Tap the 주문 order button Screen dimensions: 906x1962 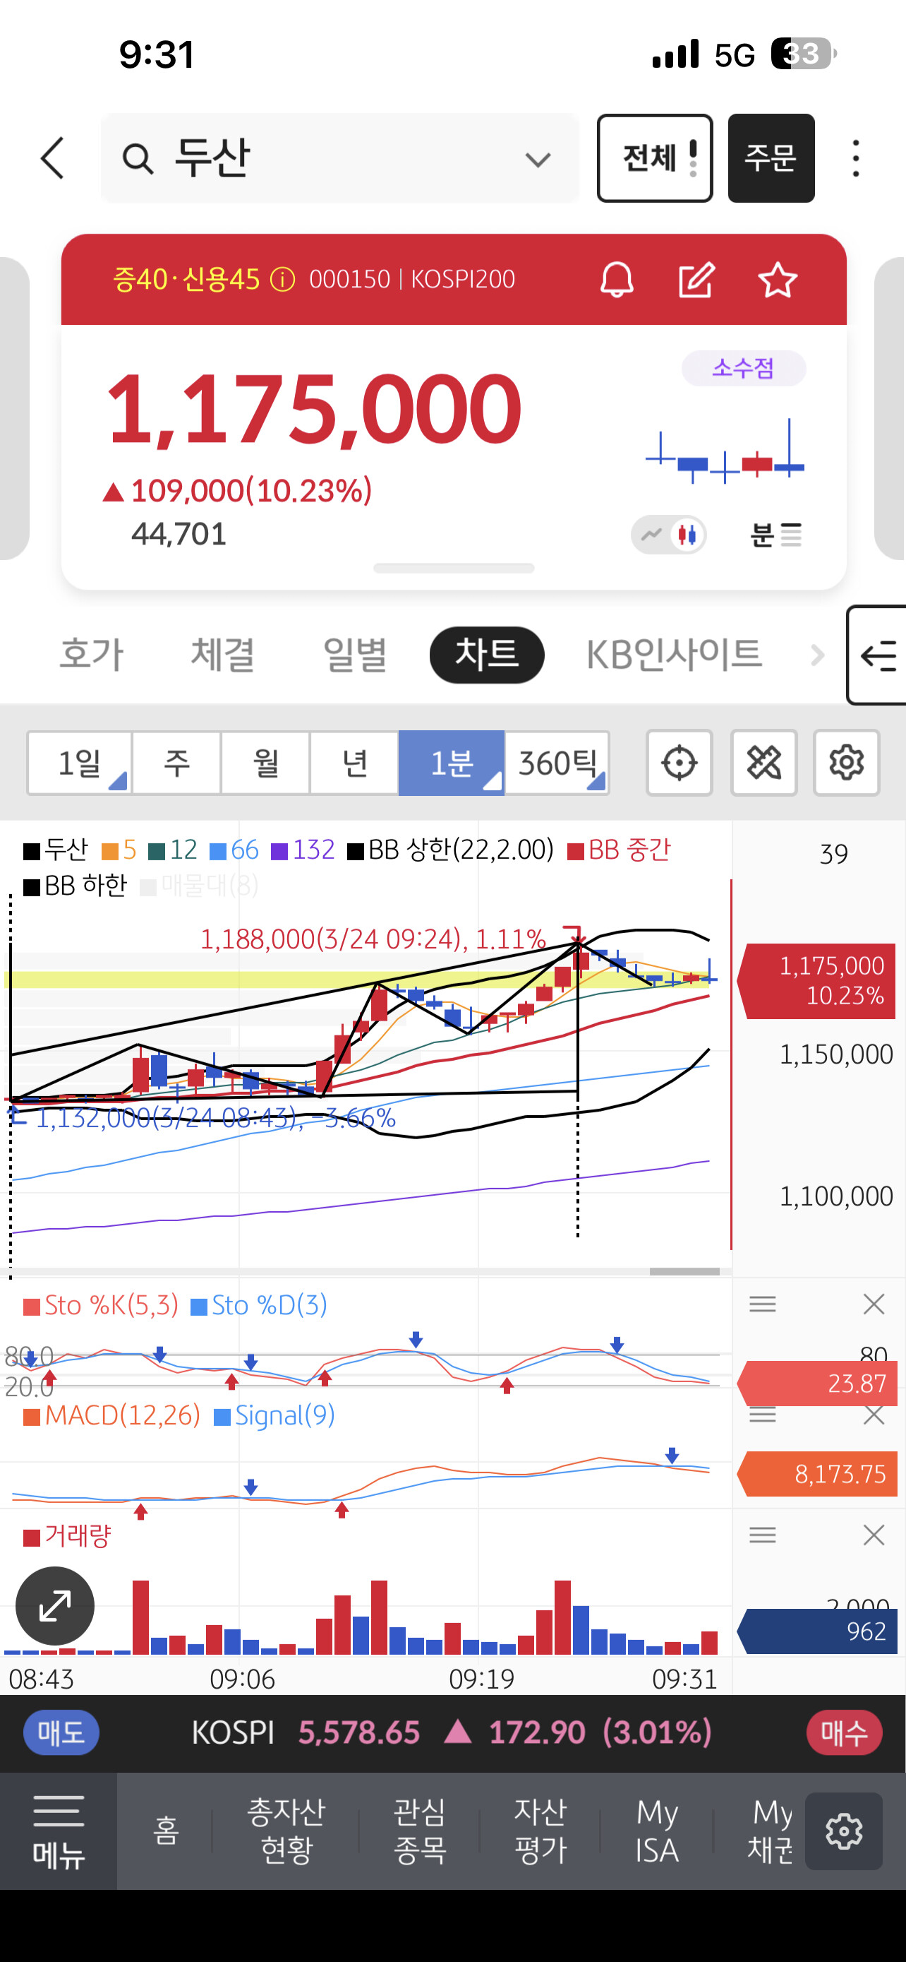[771, 158]
